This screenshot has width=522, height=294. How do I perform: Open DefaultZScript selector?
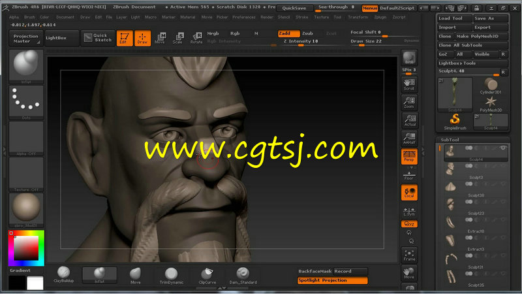(x=397, y=8)
